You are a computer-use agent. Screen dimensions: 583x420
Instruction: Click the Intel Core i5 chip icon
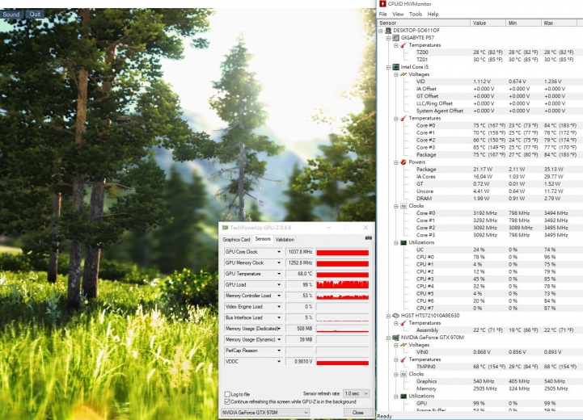pyautogui.click(x=395, y=67)
